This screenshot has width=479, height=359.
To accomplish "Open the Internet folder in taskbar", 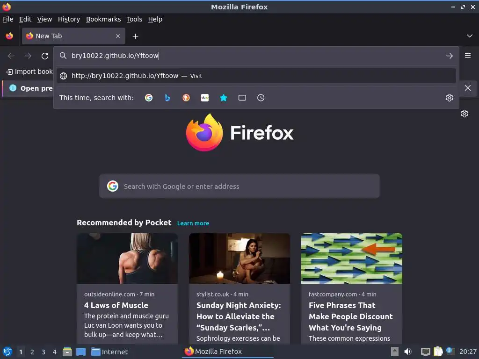I will pyautogui.click(x=109, y=352).
